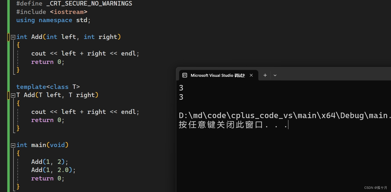Open the terminal tab dropdown chevron
Viewport: 391px width, 192px height.
(x=275, y=75)
